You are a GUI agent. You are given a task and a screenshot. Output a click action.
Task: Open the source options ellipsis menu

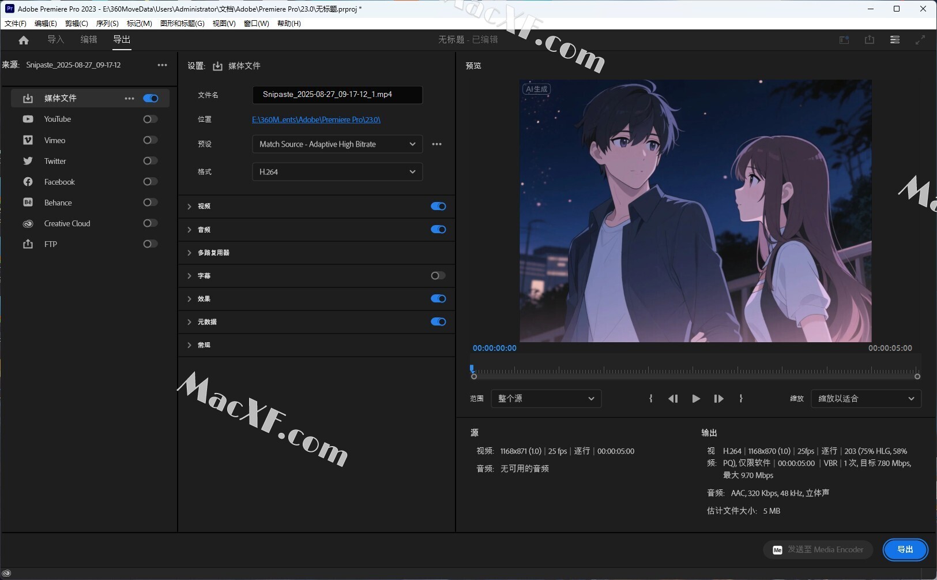tap(163, 65)
